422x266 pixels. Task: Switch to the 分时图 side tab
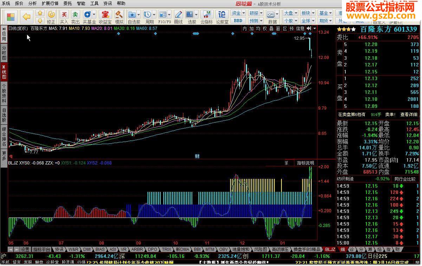(4, 53)
